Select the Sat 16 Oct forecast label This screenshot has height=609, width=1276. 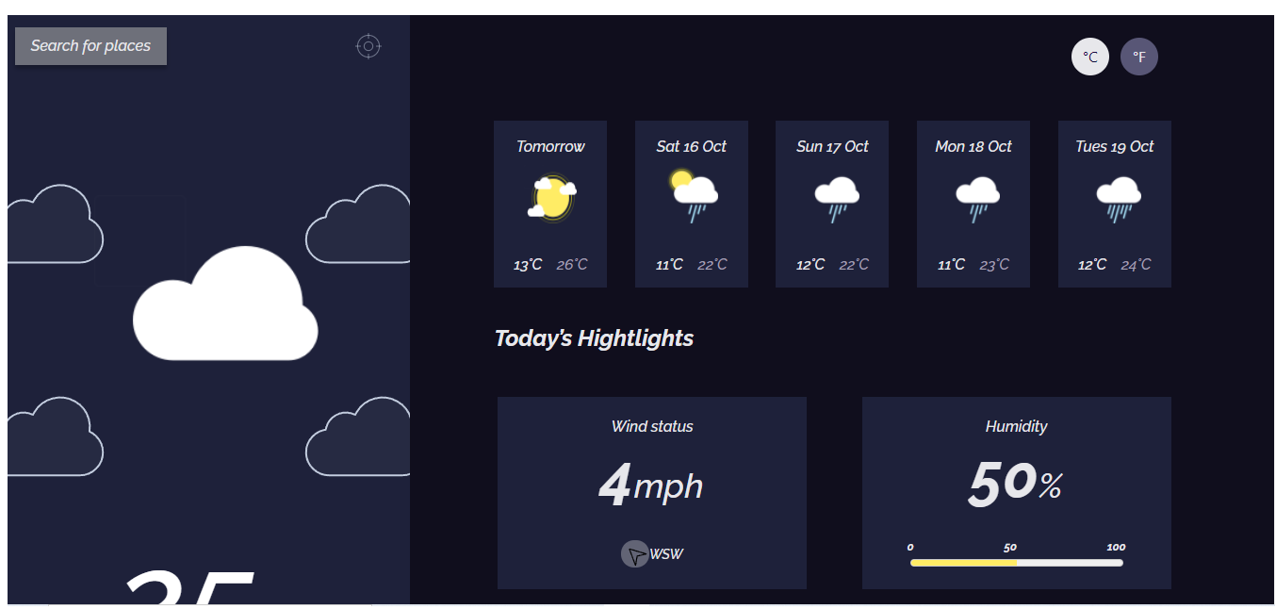(692, 146)
